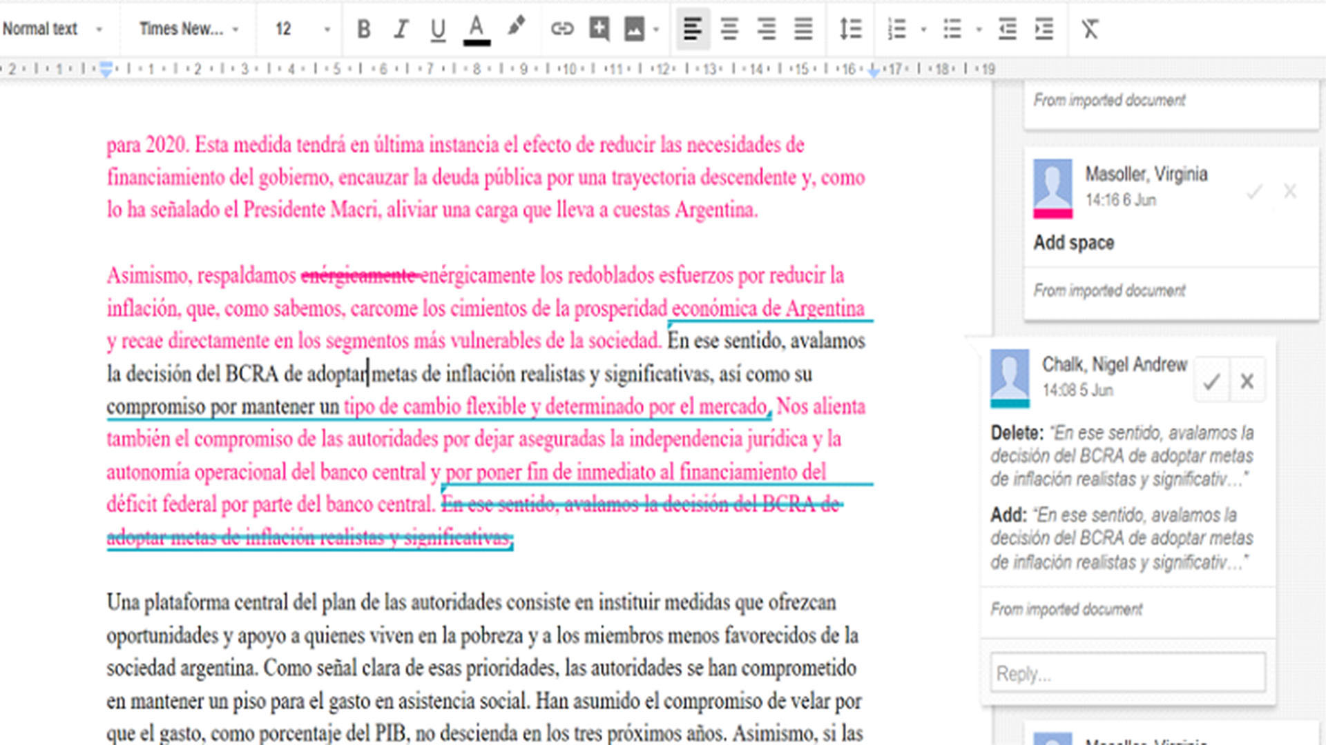The height and width of the screenshot is (745, 1326).
Task: Center align text
Action: [729, 29]
